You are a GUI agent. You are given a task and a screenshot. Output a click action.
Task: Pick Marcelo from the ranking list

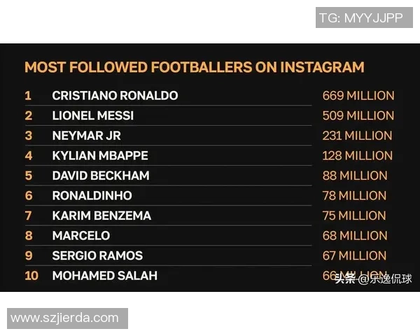(x=80, y=236)
